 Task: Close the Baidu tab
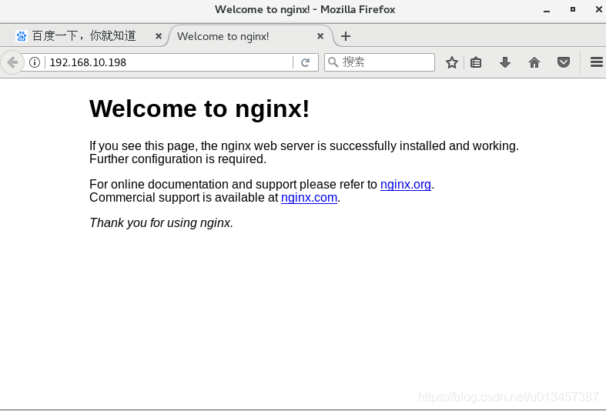[x=159, y=36]
